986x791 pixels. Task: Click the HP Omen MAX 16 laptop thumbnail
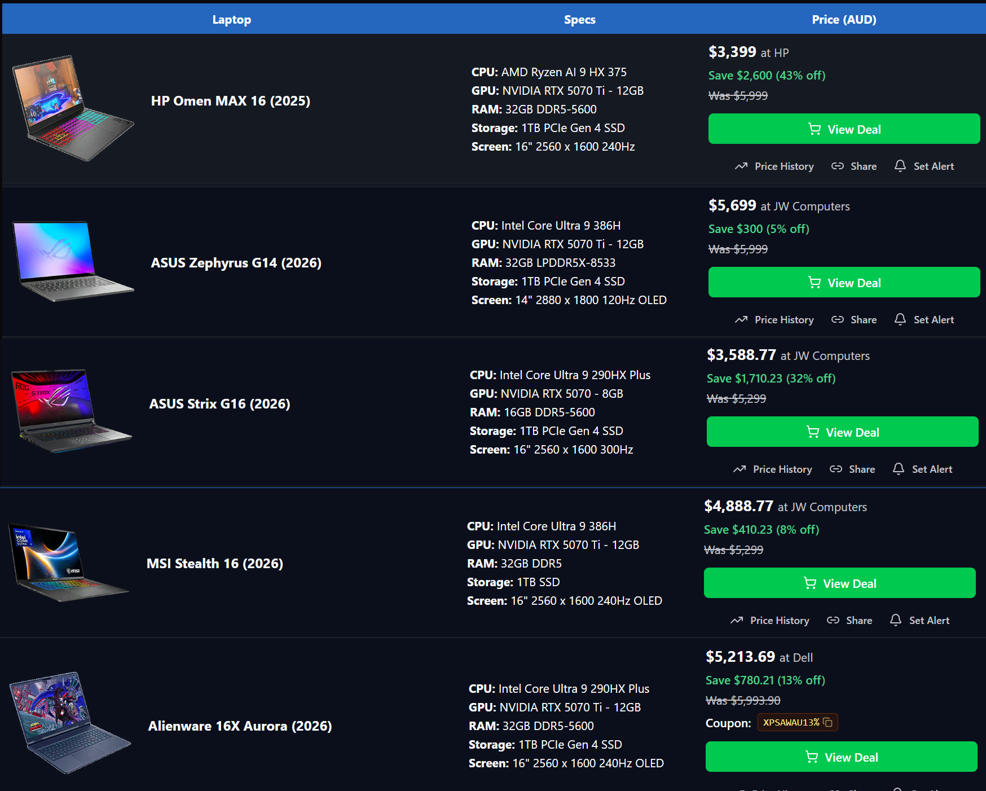tap(73, 108)
